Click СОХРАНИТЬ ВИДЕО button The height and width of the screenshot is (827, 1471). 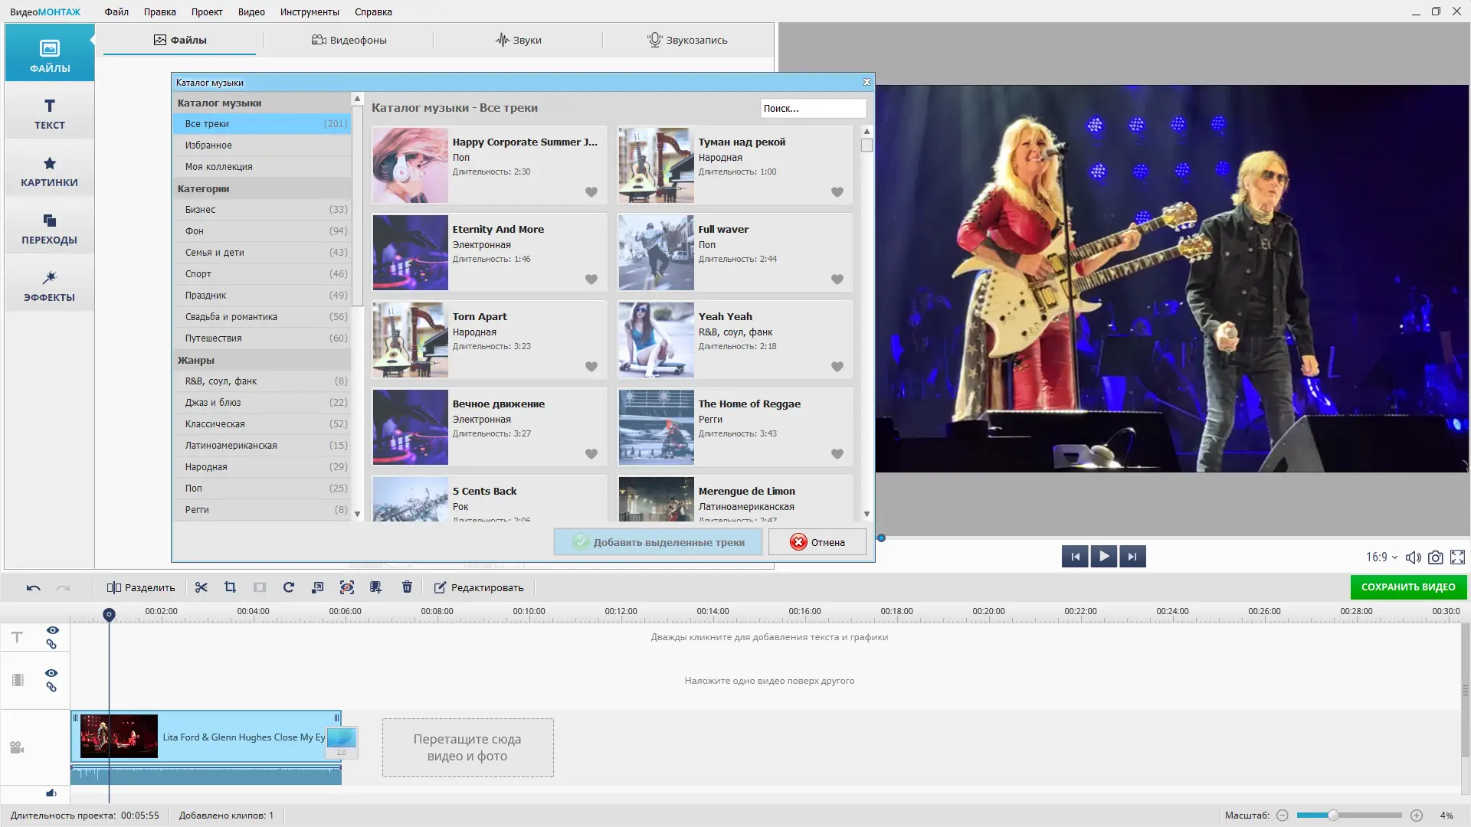[1407, 587]
